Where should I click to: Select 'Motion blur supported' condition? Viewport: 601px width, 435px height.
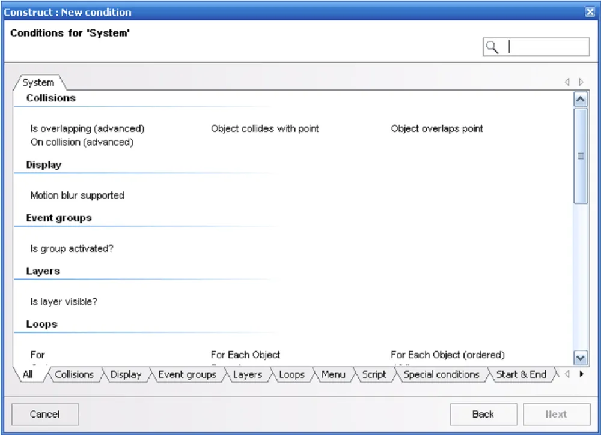click(78, 196)
